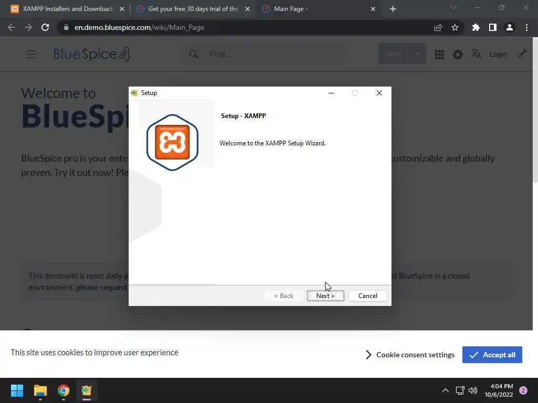Image resolution: width=538 pixels, height=403 pixels.
Task: Close the XAMPP Setup window
Action: point(379,93)
